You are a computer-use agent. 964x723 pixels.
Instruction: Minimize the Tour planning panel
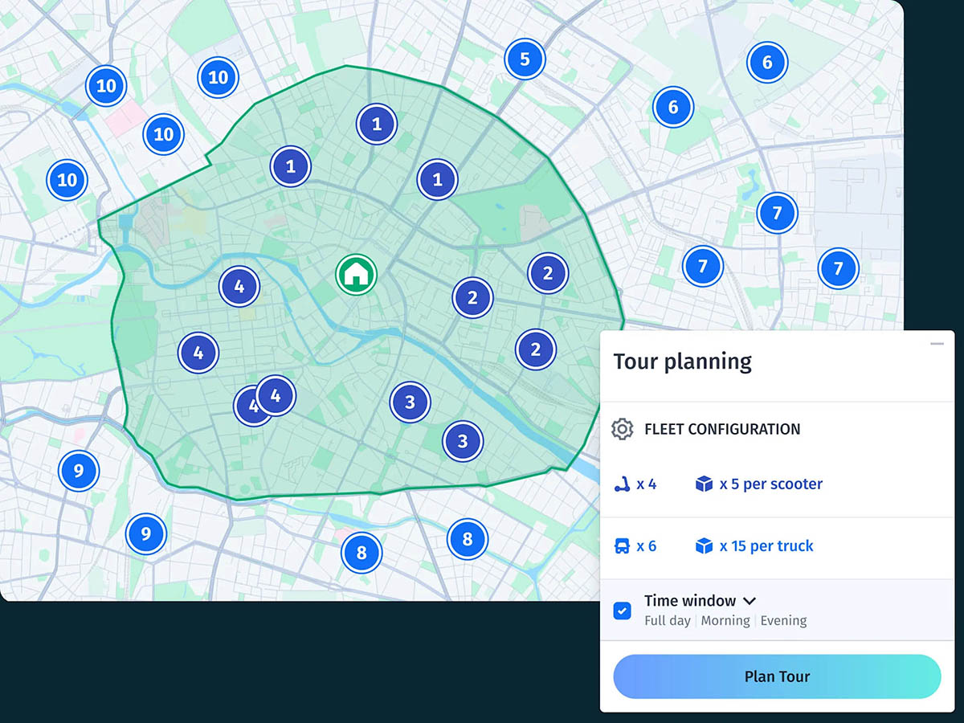[937, 344]
